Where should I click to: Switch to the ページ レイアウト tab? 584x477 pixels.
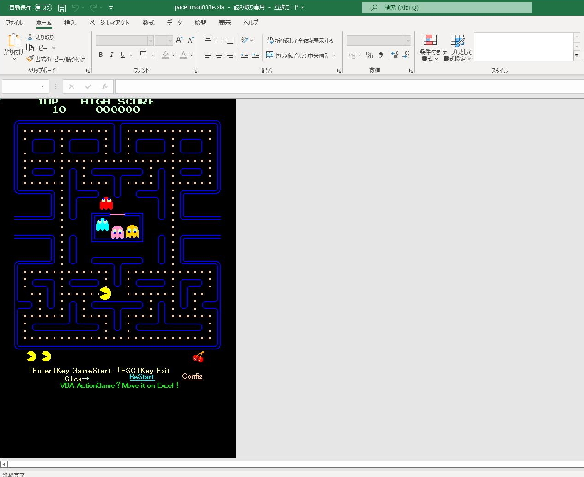[109, 23]
